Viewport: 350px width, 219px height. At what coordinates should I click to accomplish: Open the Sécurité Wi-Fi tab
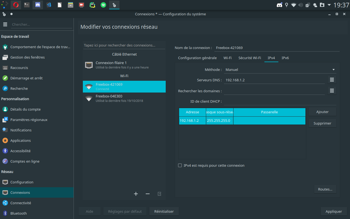pos(249,58)
